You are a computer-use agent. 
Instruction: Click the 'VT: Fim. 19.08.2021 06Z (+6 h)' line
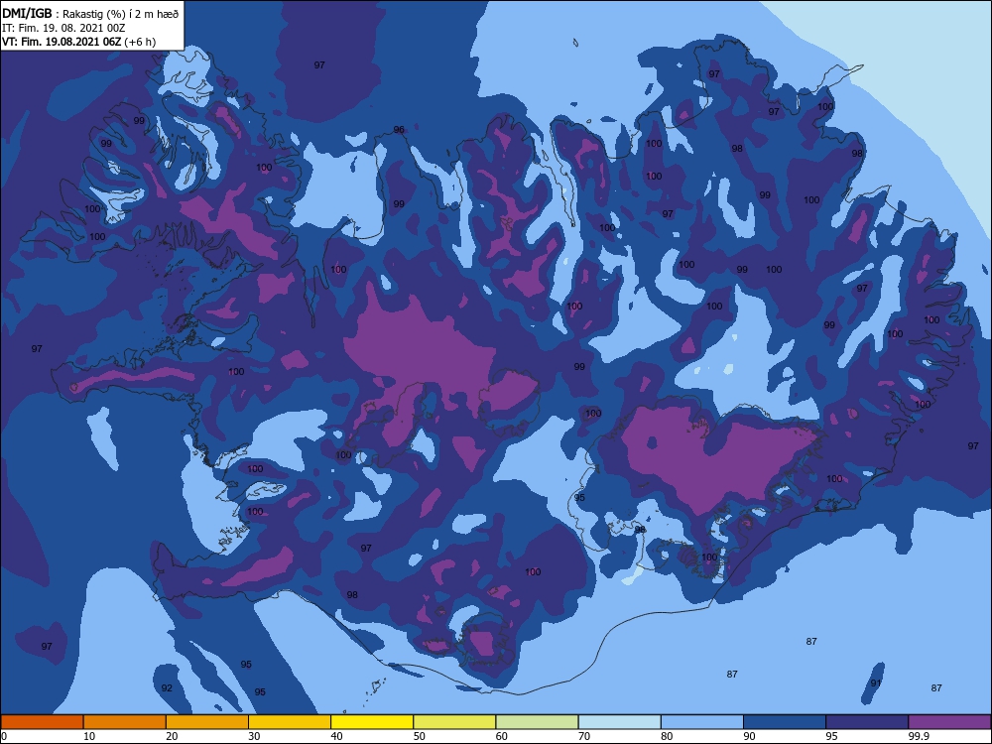(x=78, y=42)
